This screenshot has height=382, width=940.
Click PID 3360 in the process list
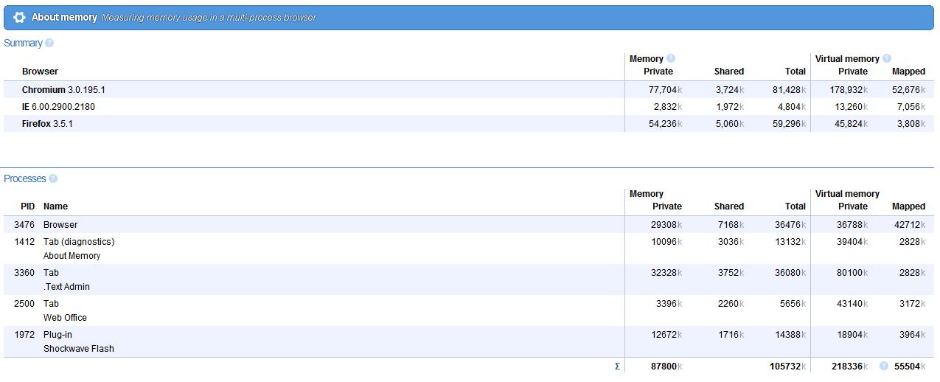24,272
